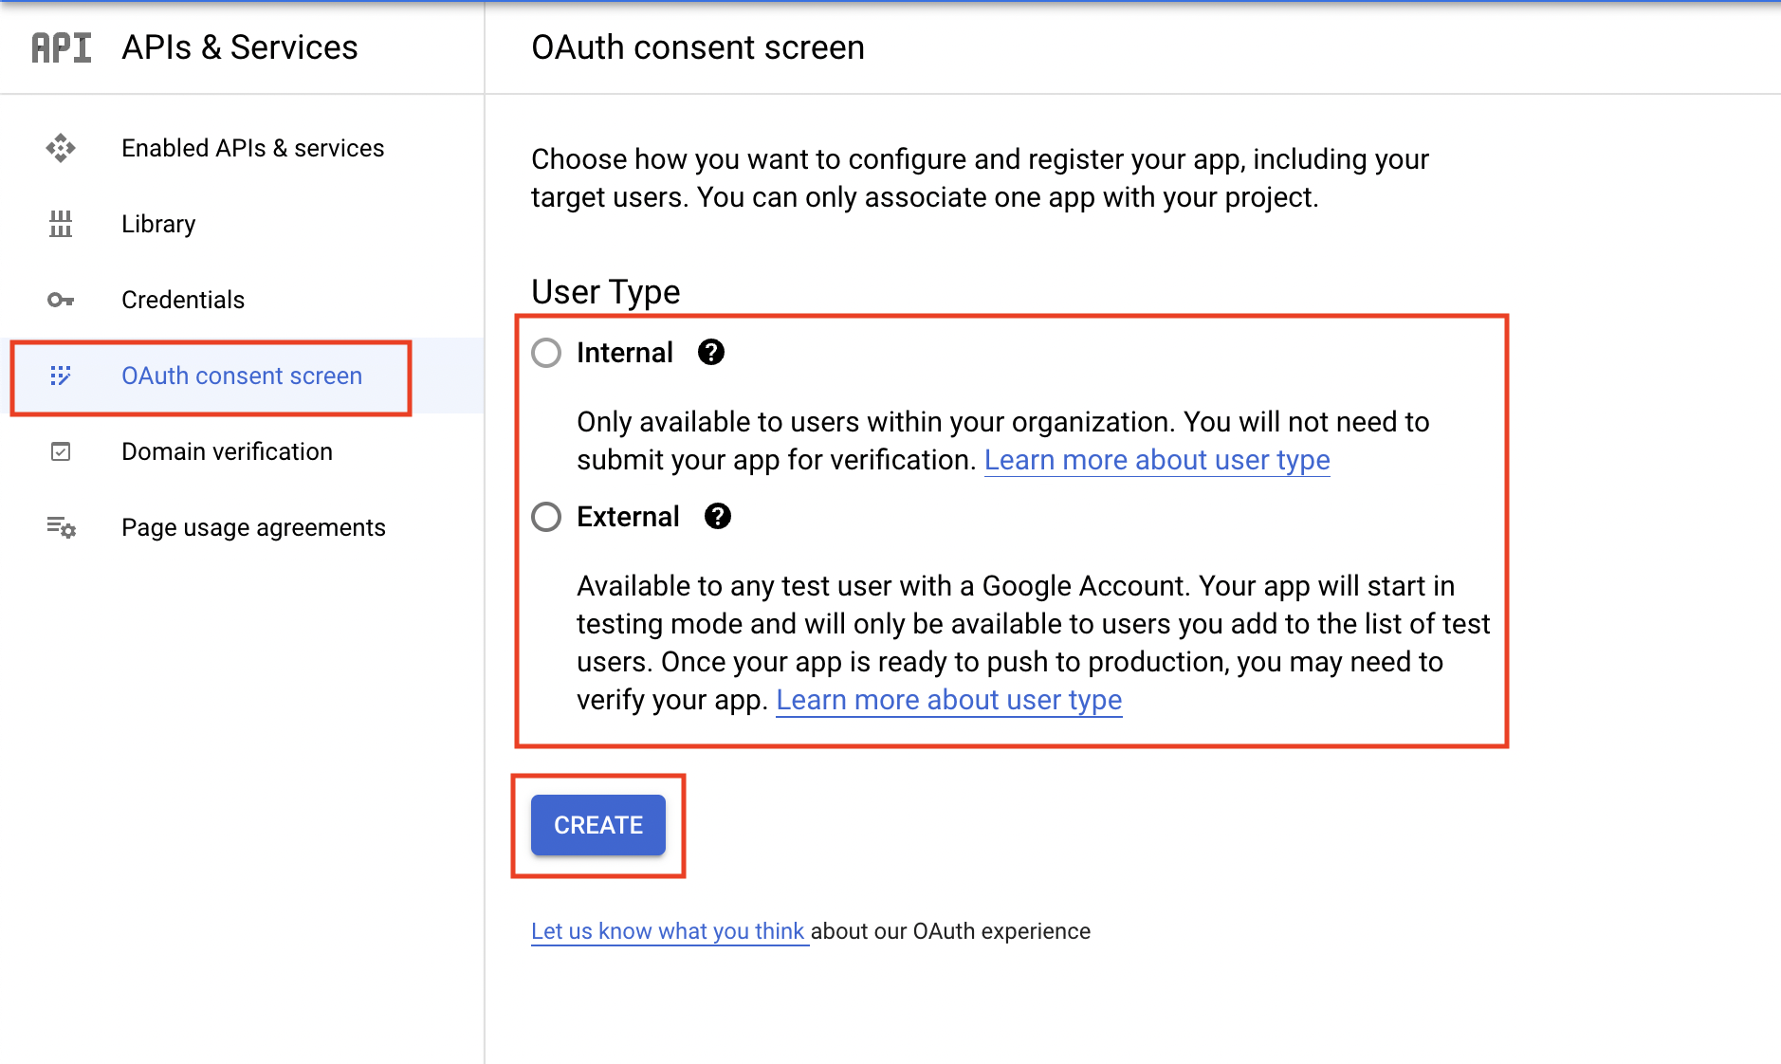
Task: Select the Enabled APIs & services icon
Action: pos(61,148)
